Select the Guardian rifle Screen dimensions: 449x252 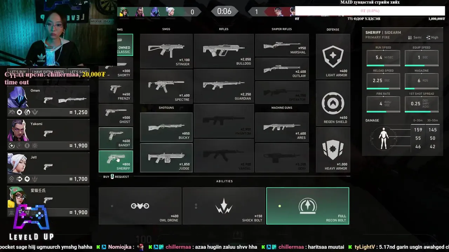click(224, 86)
